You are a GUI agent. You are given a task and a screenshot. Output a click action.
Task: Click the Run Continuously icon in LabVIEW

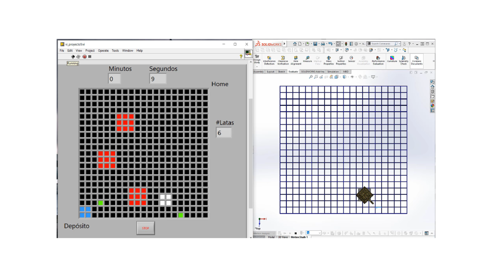click(x=78, y=57)
